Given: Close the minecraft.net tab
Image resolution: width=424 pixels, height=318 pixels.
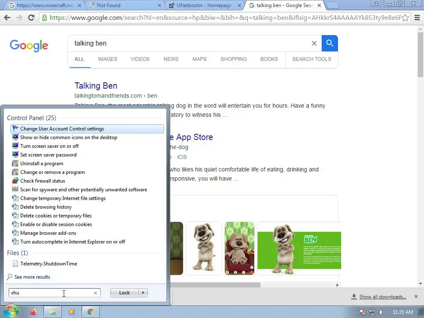Looking at the screenshot, I should click(79, 5).
